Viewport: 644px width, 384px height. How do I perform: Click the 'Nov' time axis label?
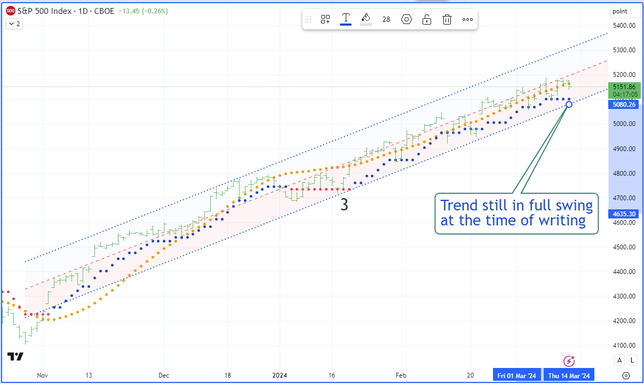pyautogui.click(x=44, y=374)
